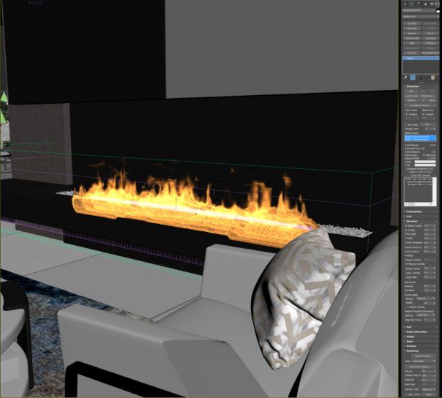The height and width of the screenshot is (398, 442).
Task: Click Remove Modifier from stack icon
Action: point(426,78)
